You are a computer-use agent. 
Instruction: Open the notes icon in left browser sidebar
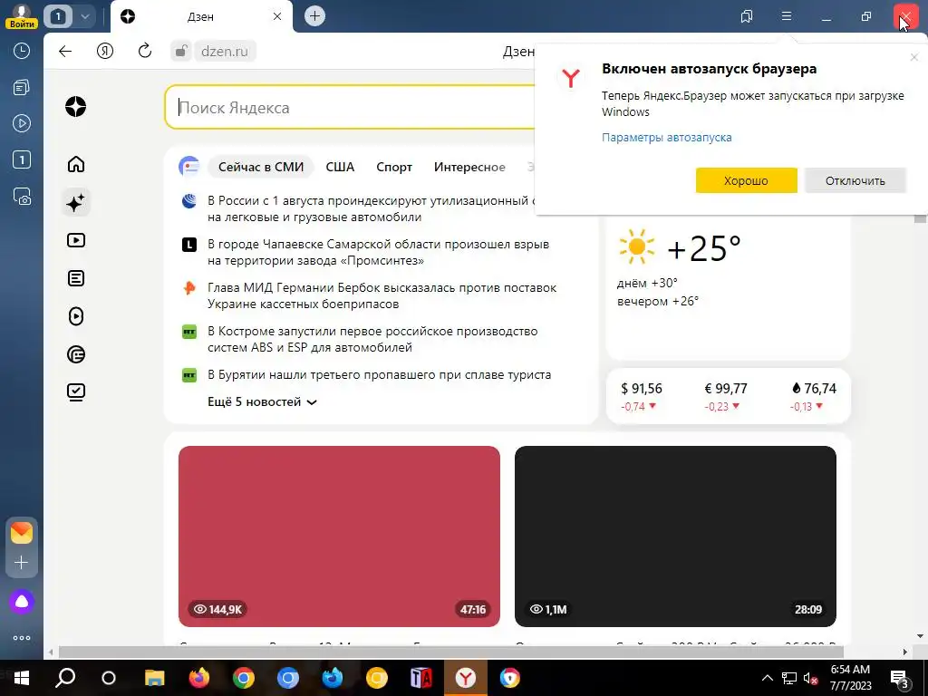point(22,88)
